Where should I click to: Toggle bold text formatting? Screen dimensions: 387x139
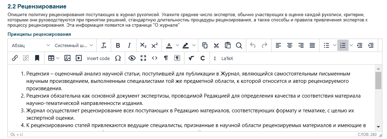click(x=118, y=45)
